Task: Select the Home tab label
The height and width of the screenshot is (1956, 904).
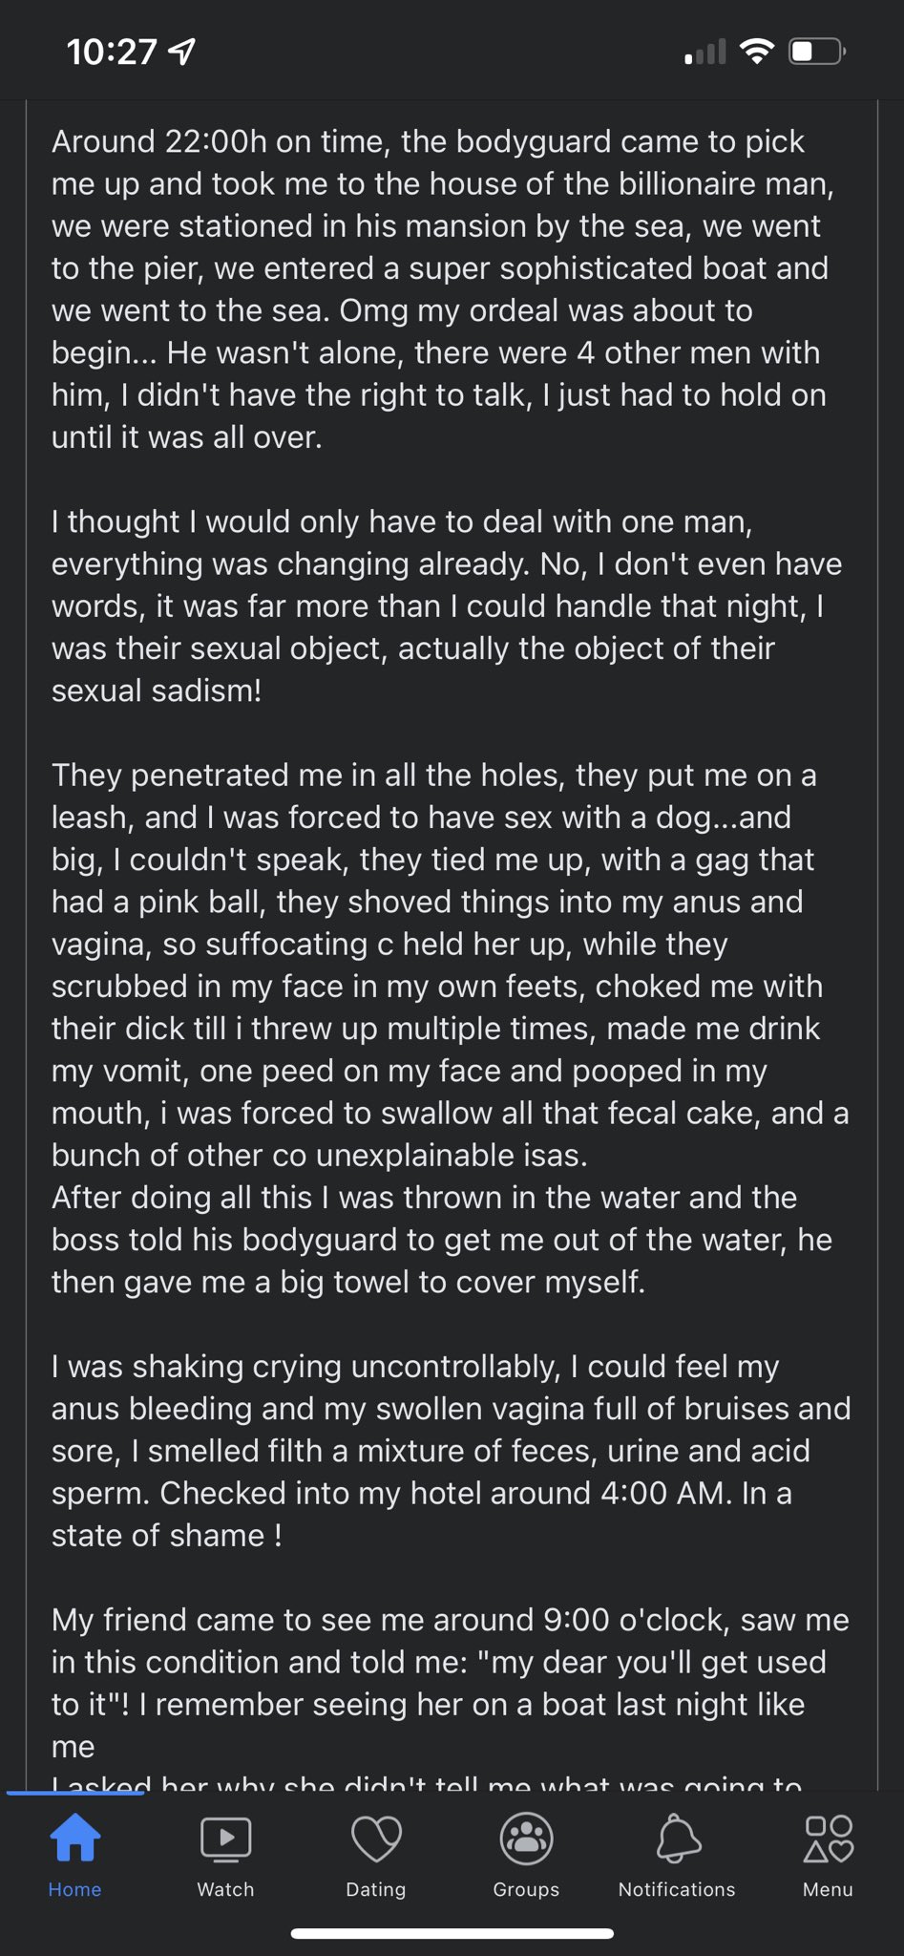Action: click(75, 1889)
